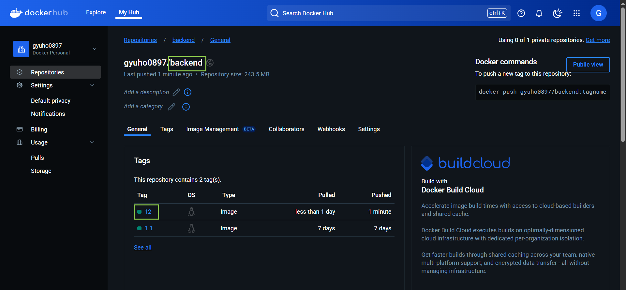The width and height of the screenshot is (626, 290).
Task: Click the pencil icon to add description
Action: [x=176, y=92]
